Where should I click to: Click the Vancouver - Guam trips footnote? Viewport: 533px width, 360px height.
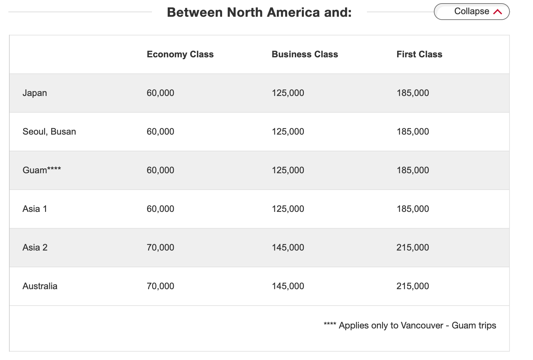(x=410, y=326)
